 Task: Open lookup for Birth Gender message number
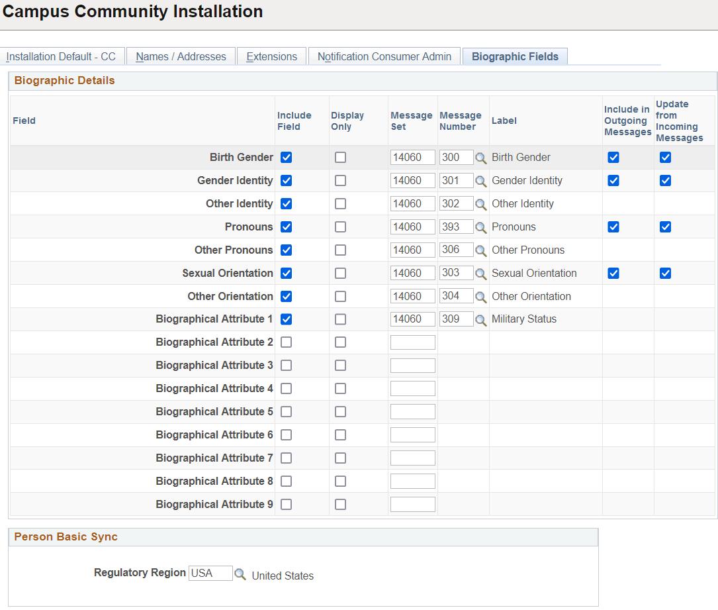click(480, 158)
